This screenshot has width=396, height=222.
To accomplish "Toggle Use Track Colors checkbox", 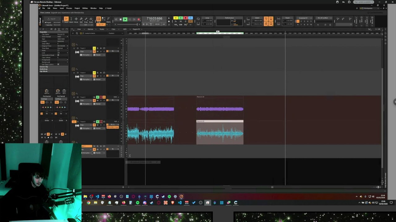I will (58, 64).
